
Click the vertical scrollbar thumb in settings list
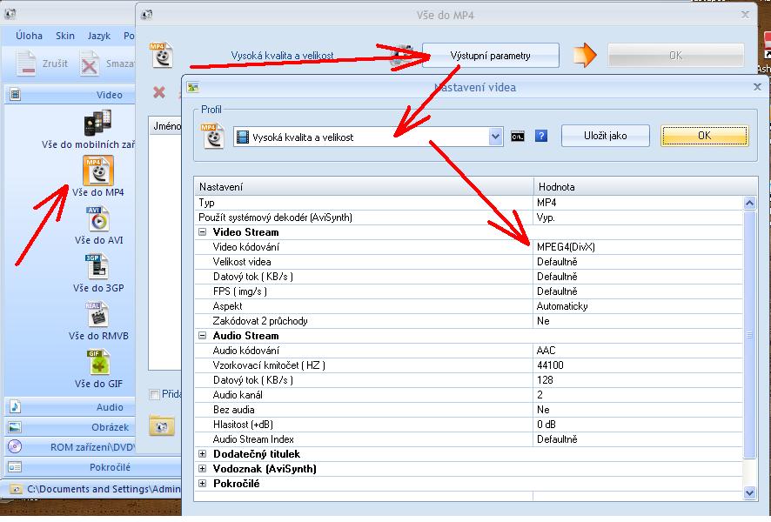pyautogui.click(x=749, y=334)
